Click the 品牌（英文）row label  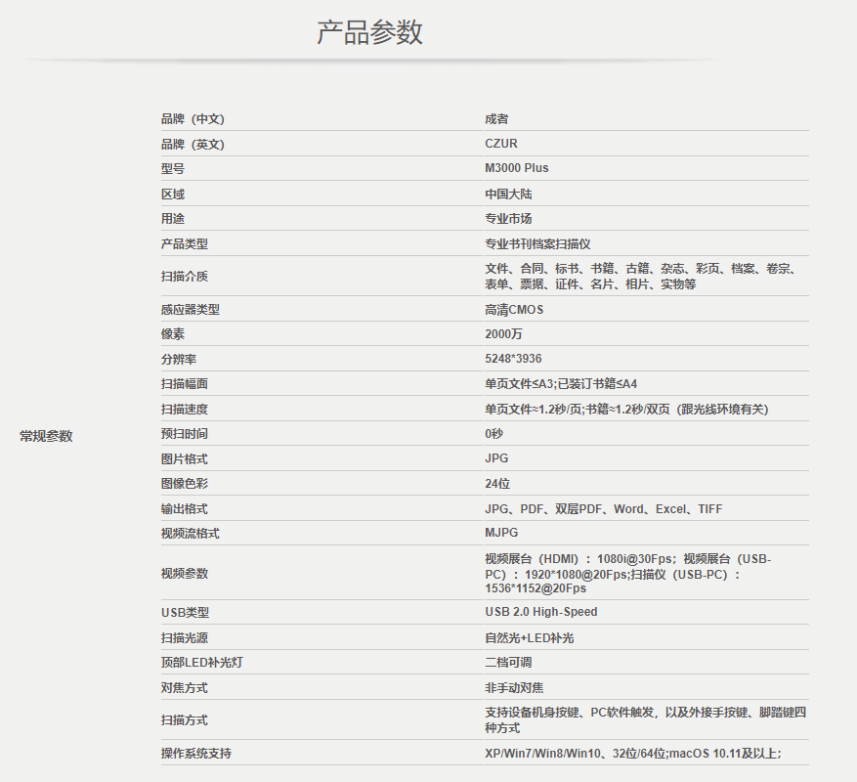[191, 143]
